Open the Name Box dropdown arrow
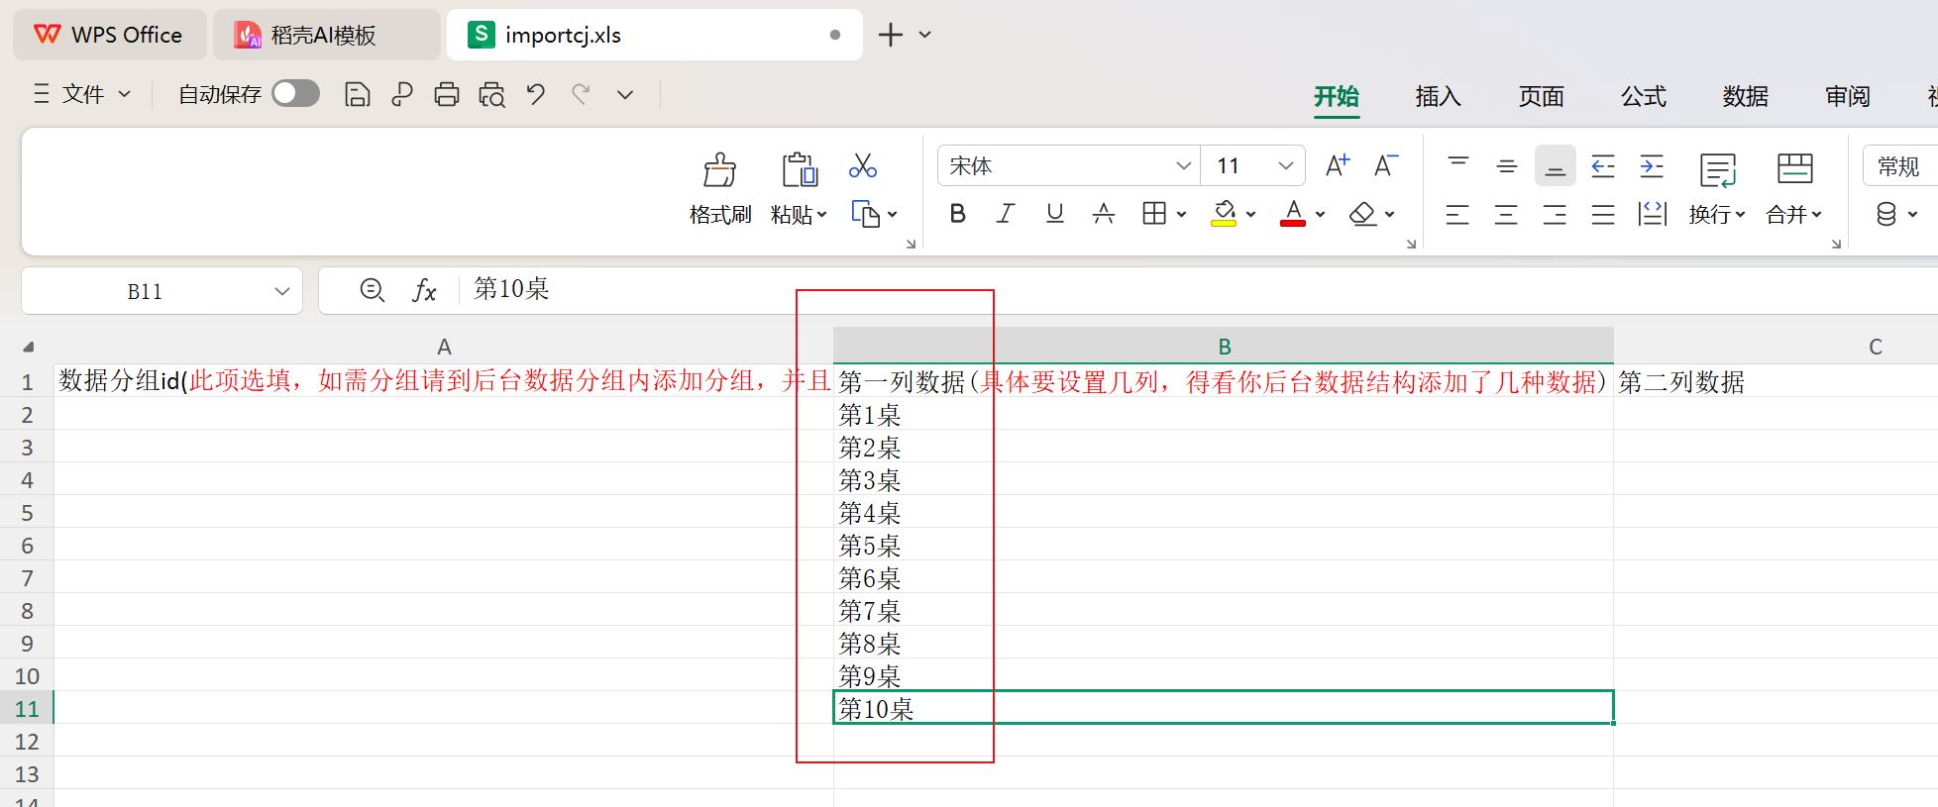 pyautogui.click(x=282, y=291)
